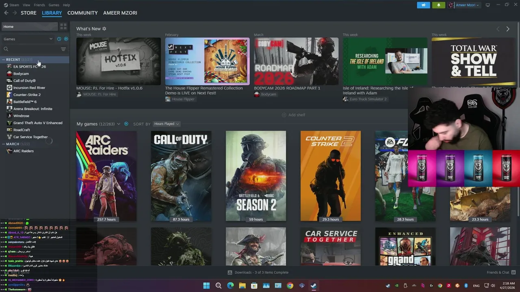Image resolution: width=520 pixels, height=292 pixels.
Task: Open the View menu
Action: pos(26,5)
